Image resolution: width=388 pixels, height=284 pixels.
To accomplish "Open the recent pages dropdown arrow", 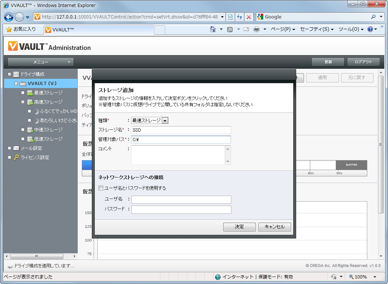I will (27, 17).
